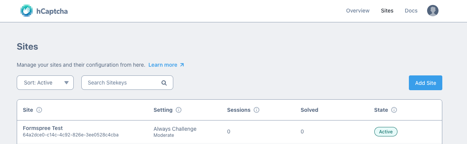Open the Formspree Test site entry

(43, 128)
